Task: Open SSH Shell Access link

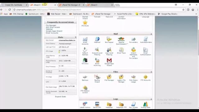Action: (53, 27)
